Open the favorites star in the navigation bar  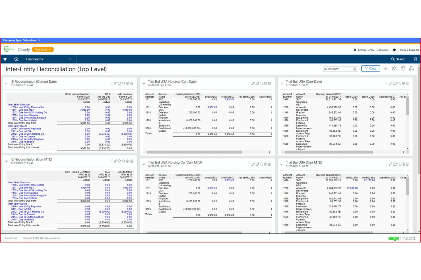(x=5, y=59)
